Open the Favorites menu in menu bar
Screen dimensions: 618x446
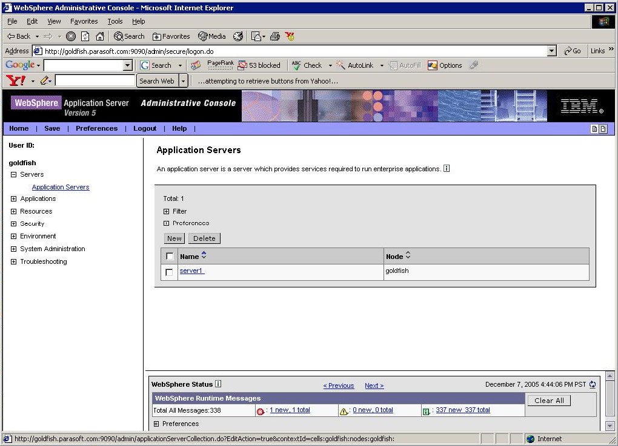point(84,21)
